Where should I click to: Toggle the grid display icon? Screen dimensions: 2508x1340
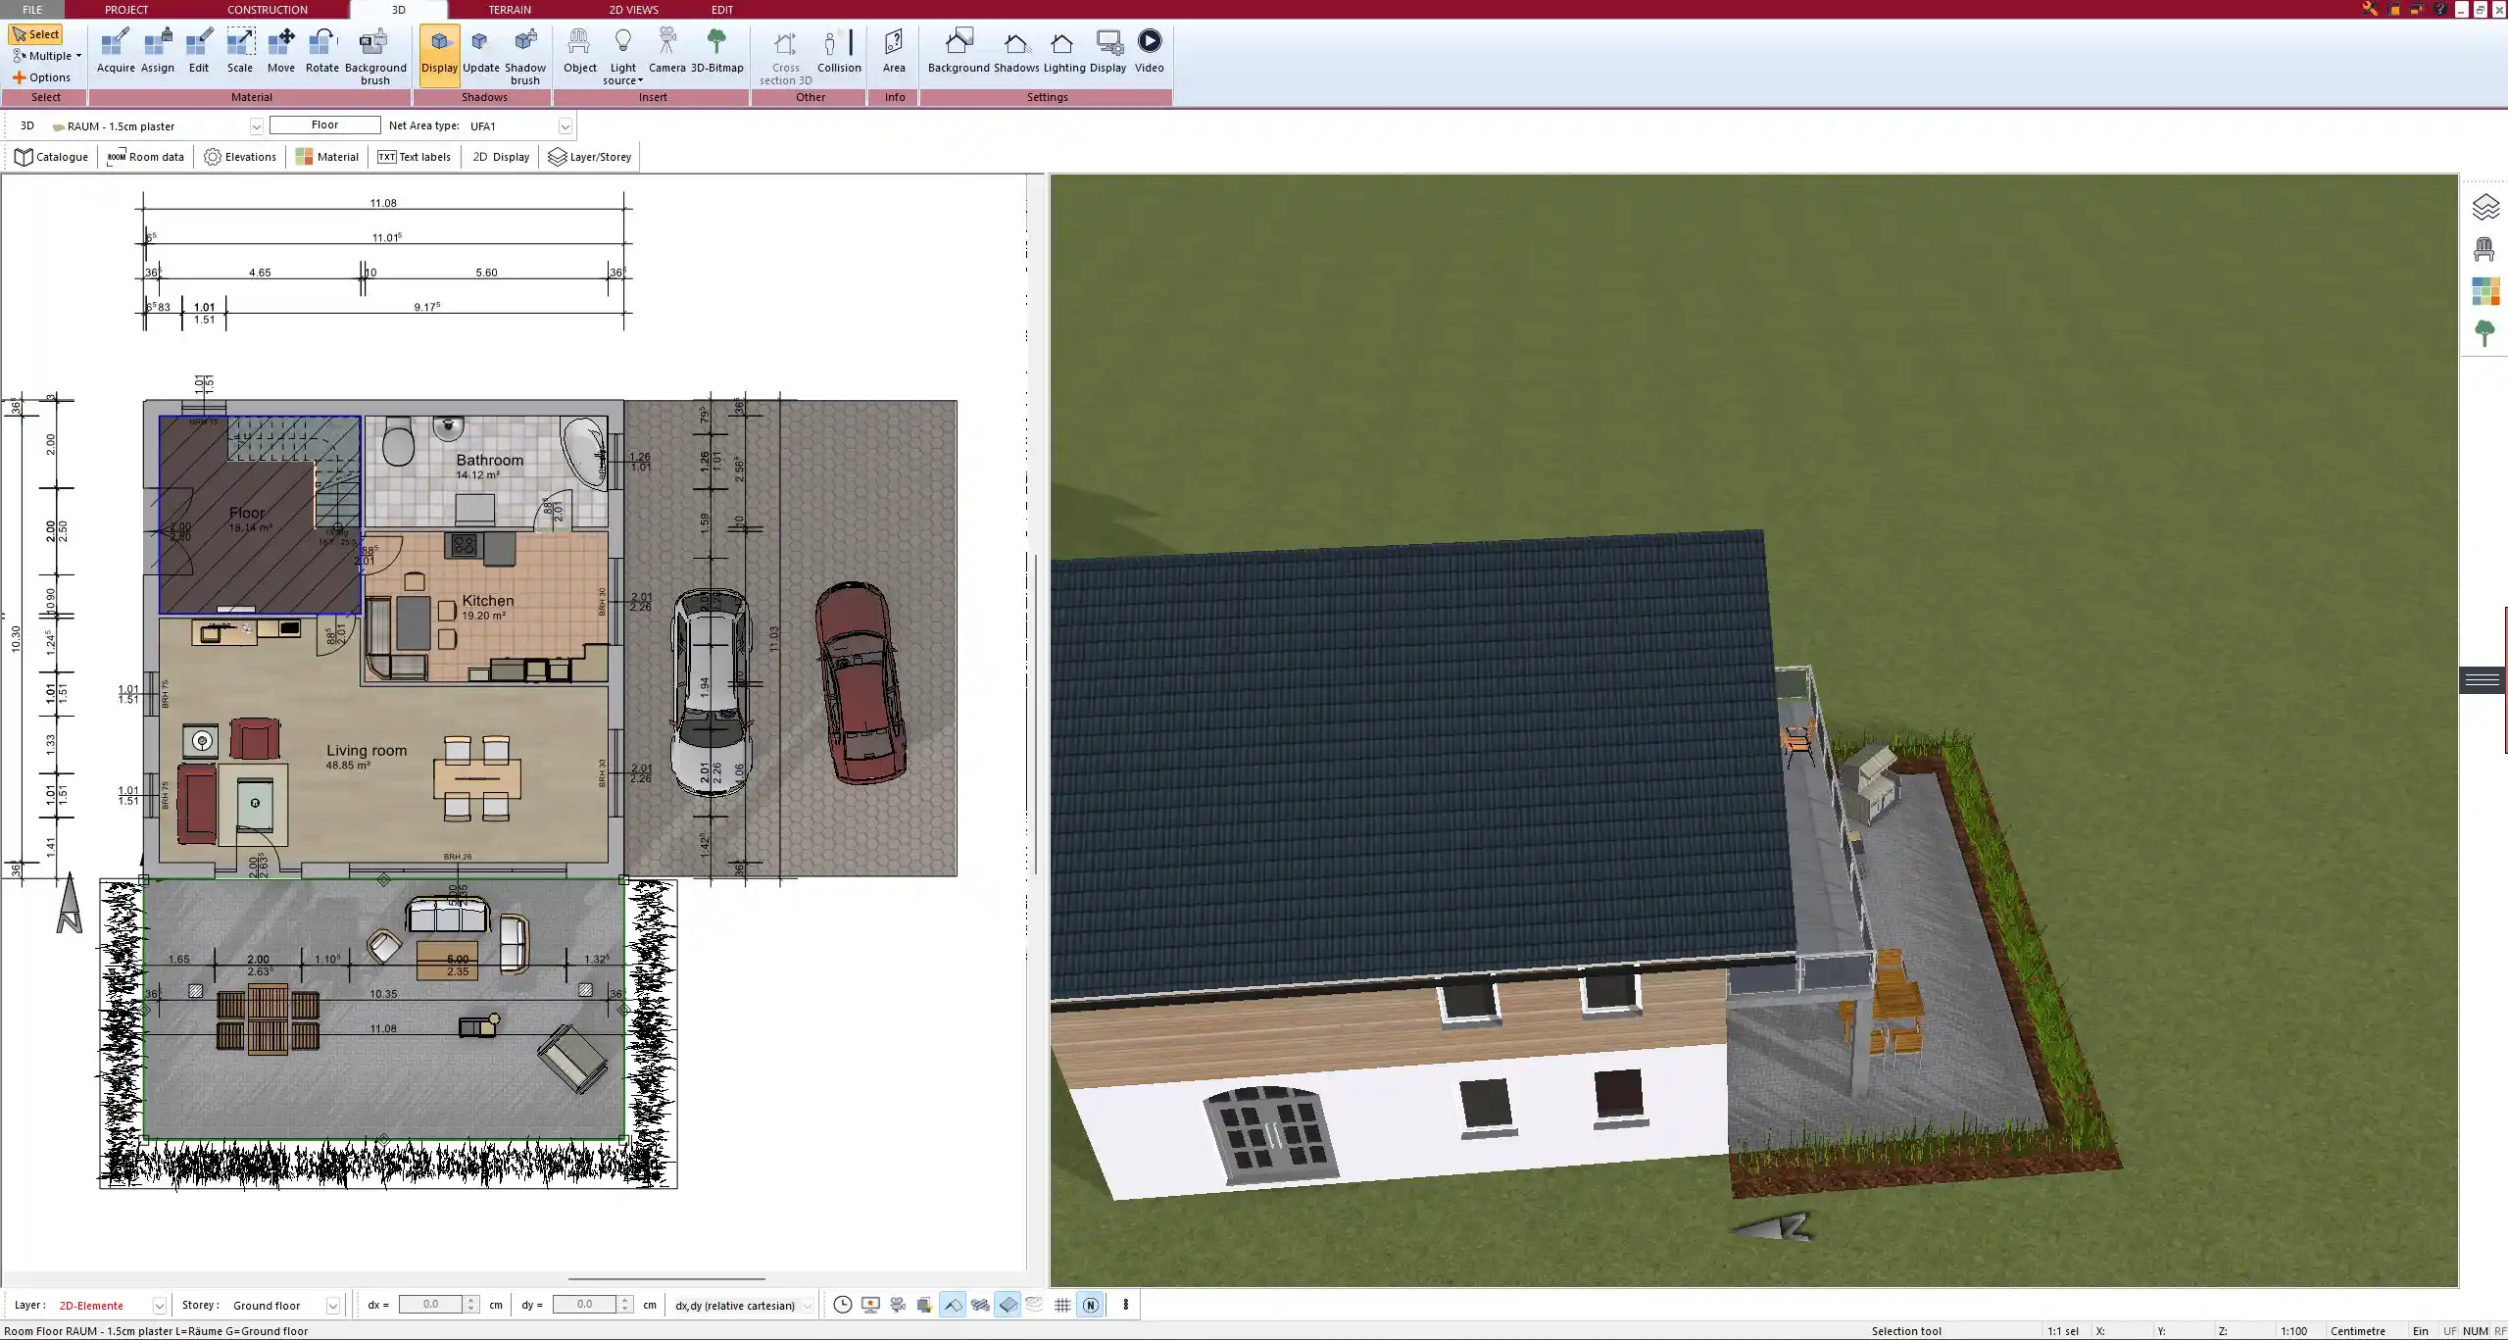click(x=1062, y=1305)
